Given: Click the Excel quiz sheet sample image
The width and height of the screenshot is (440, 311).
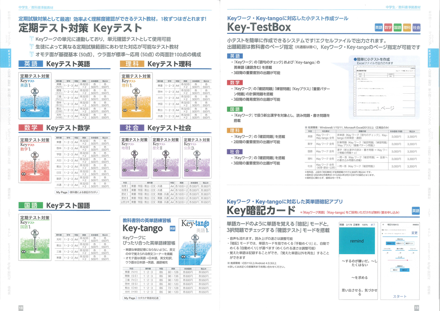Looking at the screenshot, I should [x=385, y=91].
